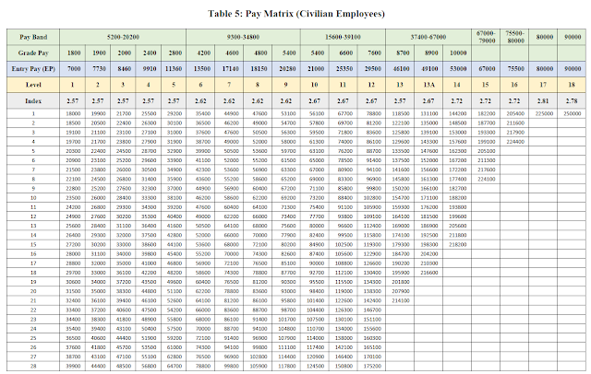Viewport: 591px width, 374px height.
Task: Click the pay cell 170100
Action: tap(372, 356)
